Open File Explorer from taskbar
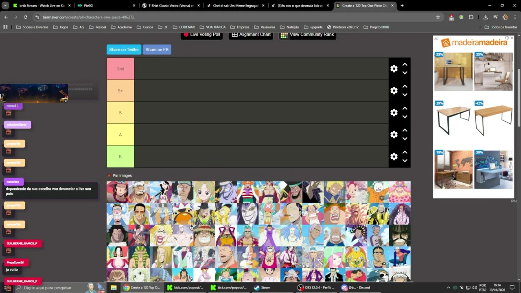Screen dimensions: 521x293 click(114, 288)
